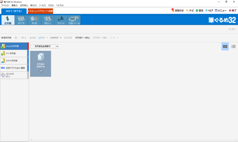238x142 pixels.
Task: Open 名刺アプリ Eight 連携 entry
Action: (x=14, y=68)
